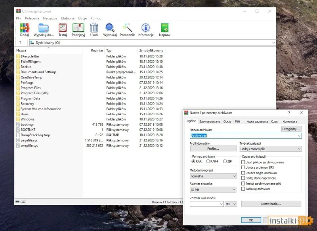Switch to the Zaawansowane tab
The height and width of the screenshot is (231, 317).
210,122
